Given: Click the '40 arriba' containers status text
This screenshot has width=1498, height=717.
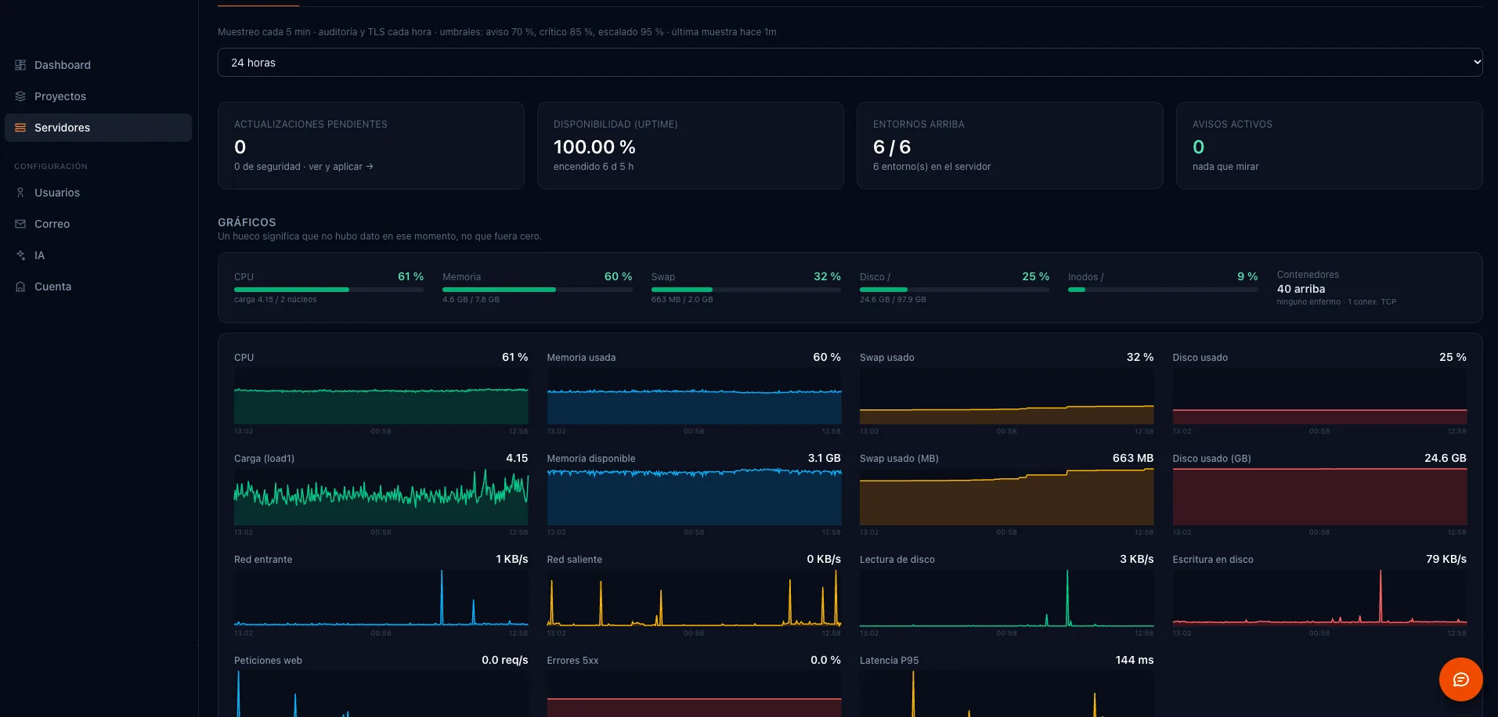Looking at the screenshot, I should coord(1301,289).
